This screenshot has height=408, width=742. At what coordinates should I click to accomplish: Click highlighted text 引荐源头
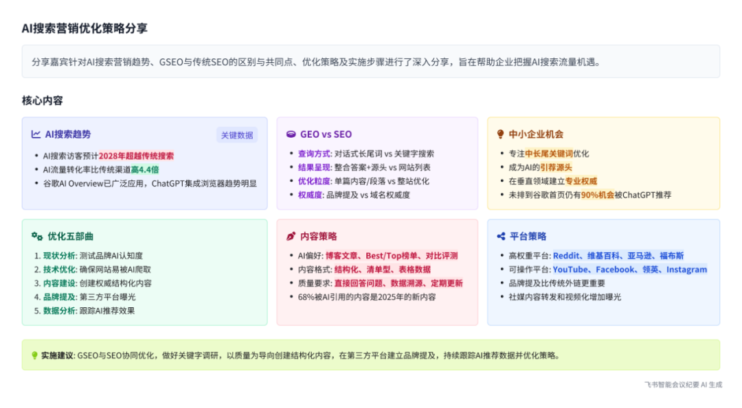[x=556, y=167]
